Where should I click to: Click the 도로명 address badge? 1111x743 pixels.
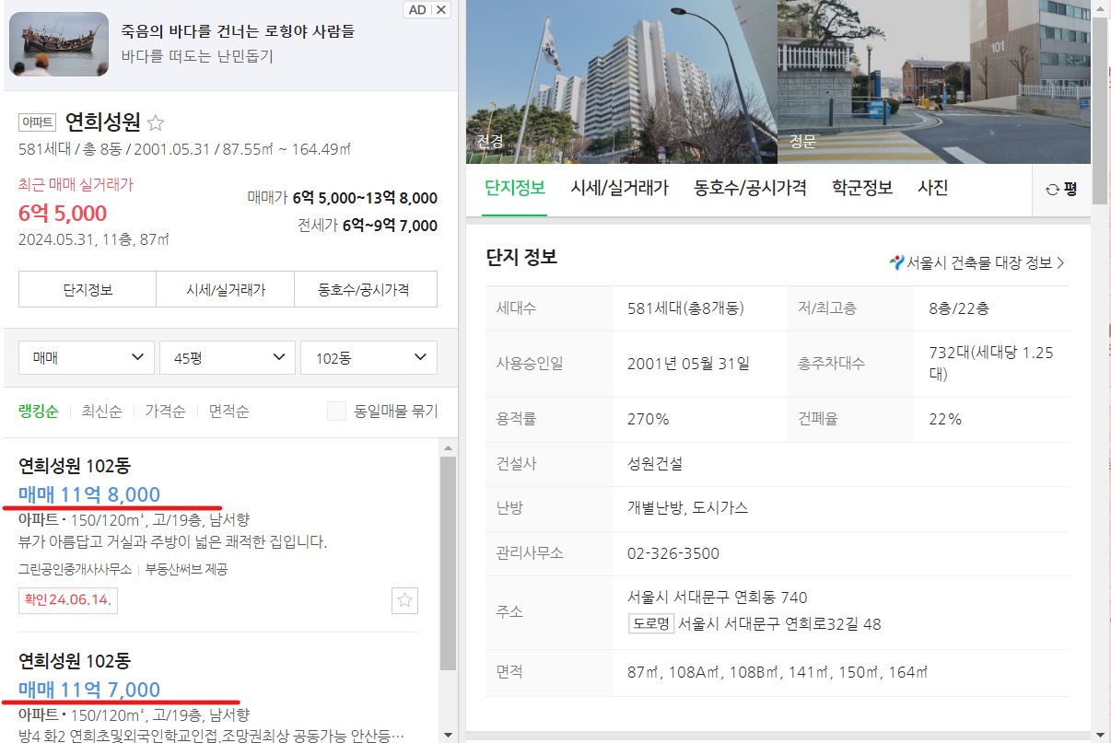point(650,623)
